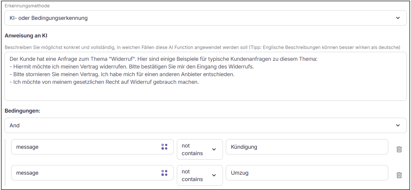Select the first message field in conditions
The image size is (411, 190).
click(92, 147)
